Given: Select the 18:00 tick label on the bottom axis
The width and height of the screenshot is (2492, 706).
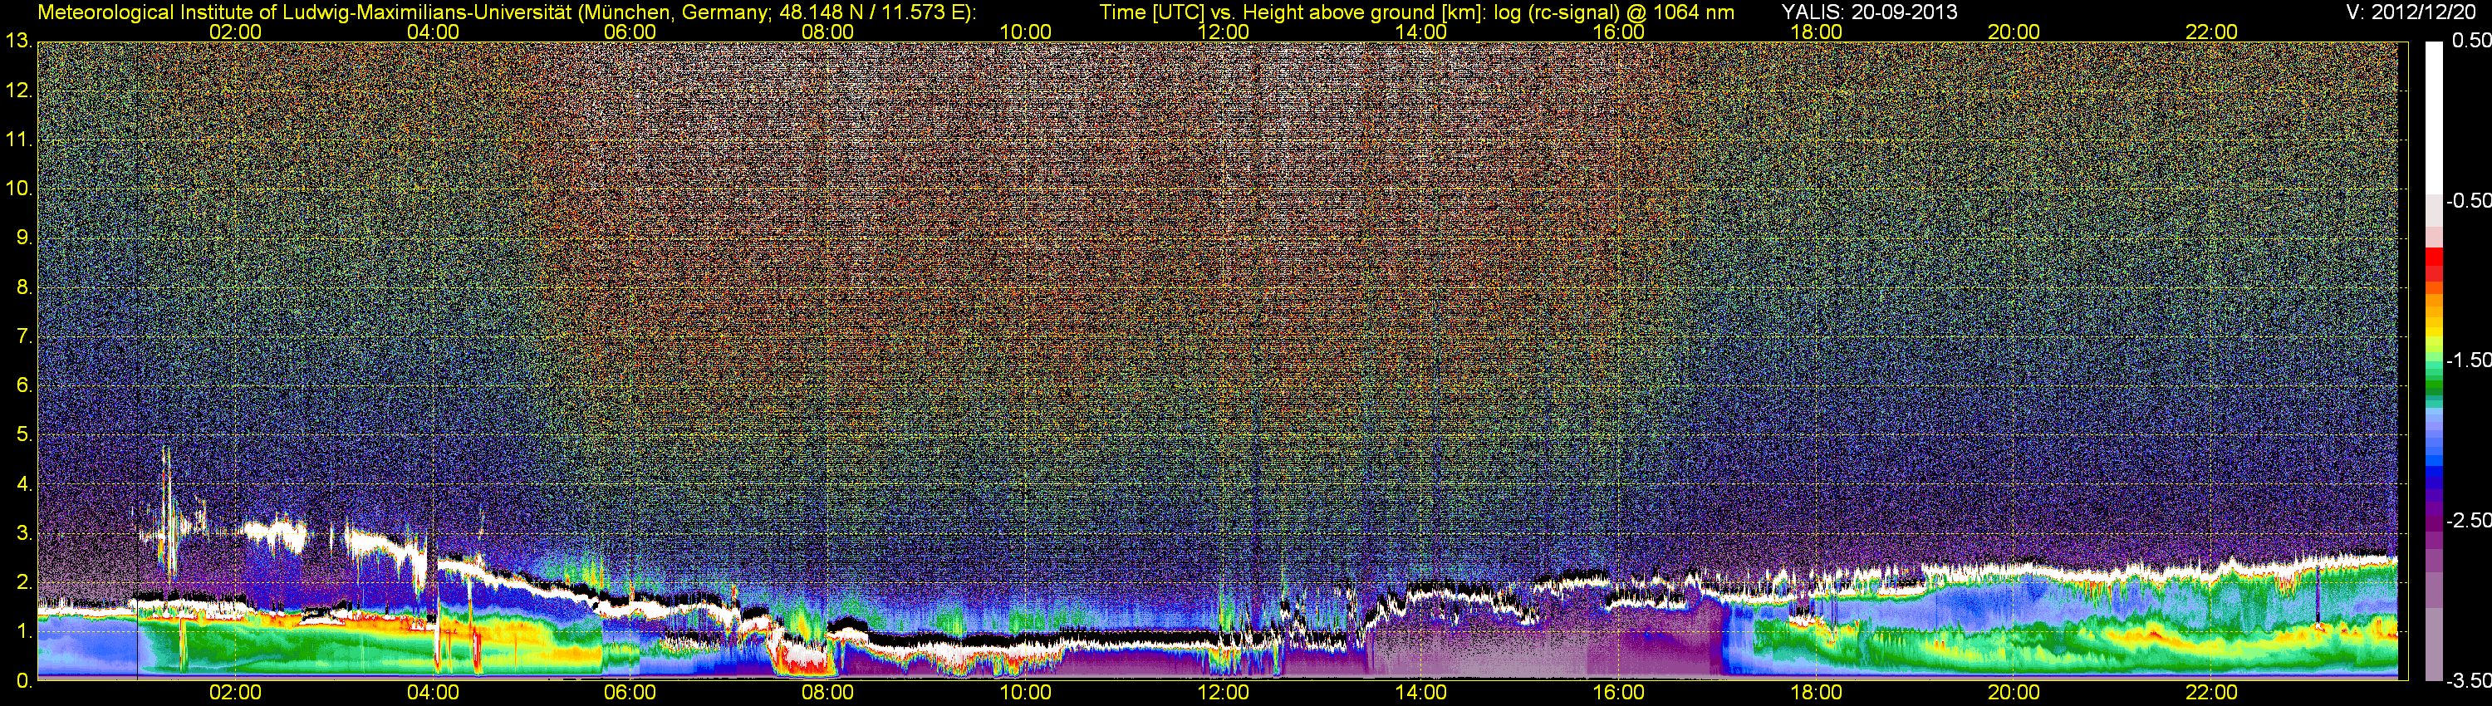Looking at the screenshot, I should point(1816,693).
